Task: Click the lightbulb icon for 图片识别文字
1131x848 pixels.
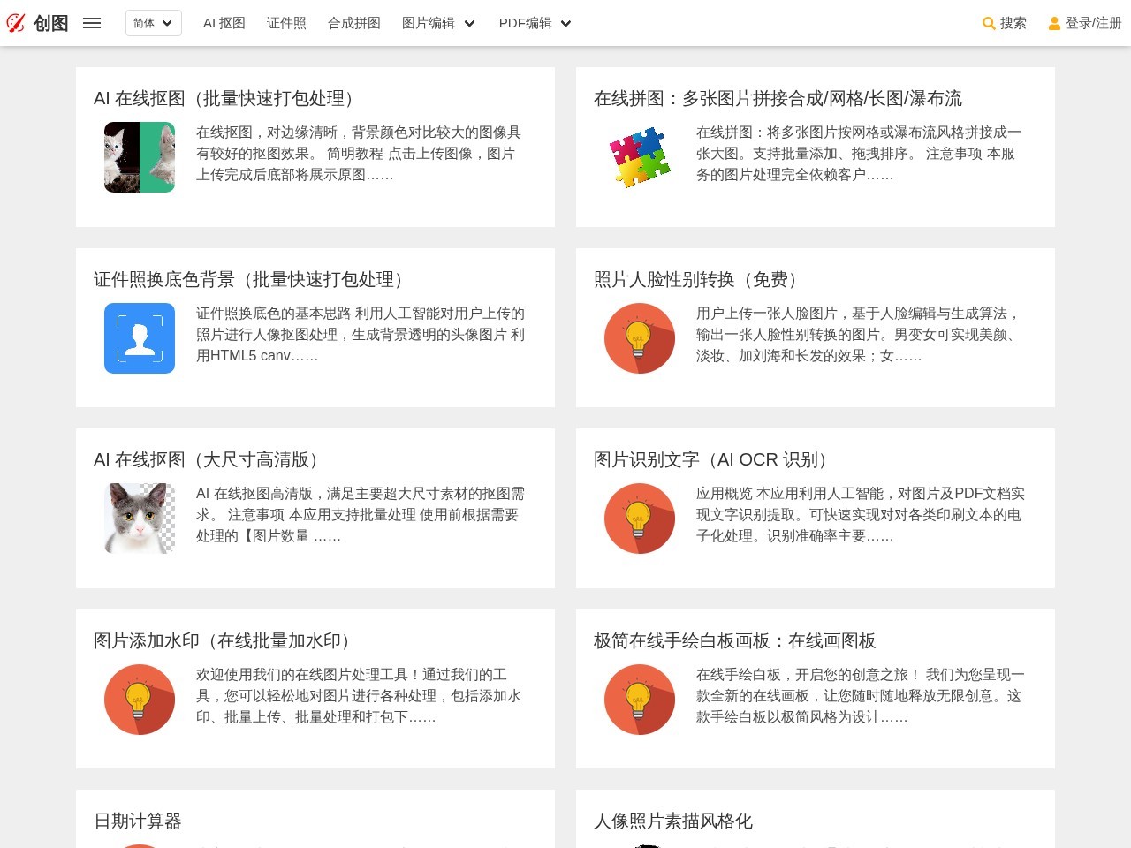Action: tap(639, 519)
